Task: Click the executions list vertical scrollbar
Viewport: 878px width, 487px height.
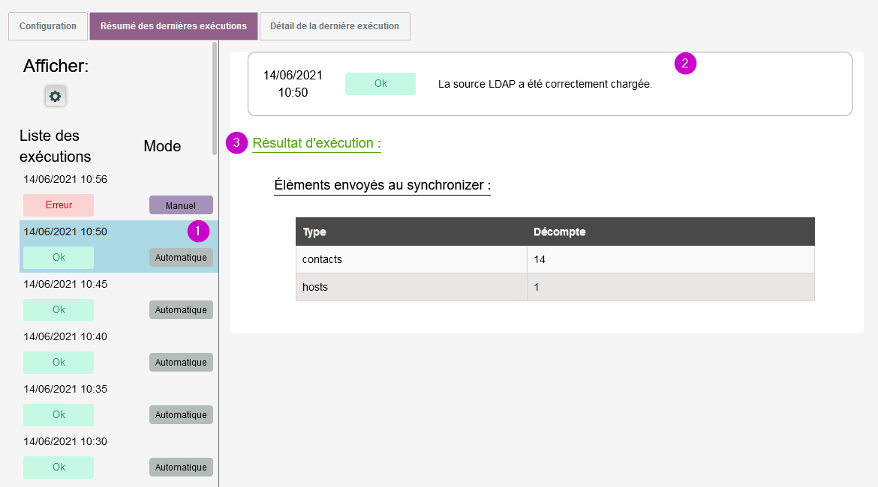Action: pos(215,97)
